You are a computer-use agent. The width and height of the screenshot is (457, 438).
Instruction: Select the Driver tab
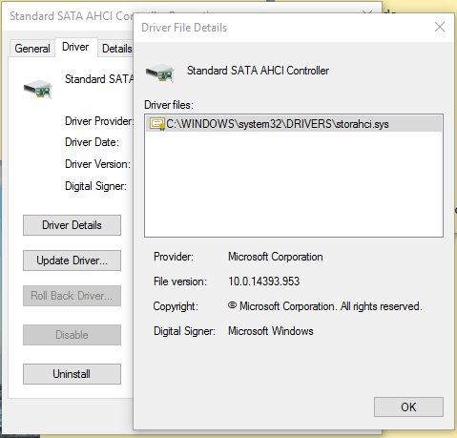click(75, 47)
